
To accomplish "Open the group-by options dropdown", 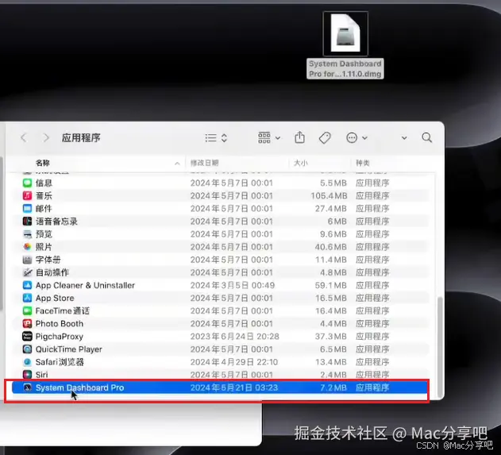I will pos(268,137).
